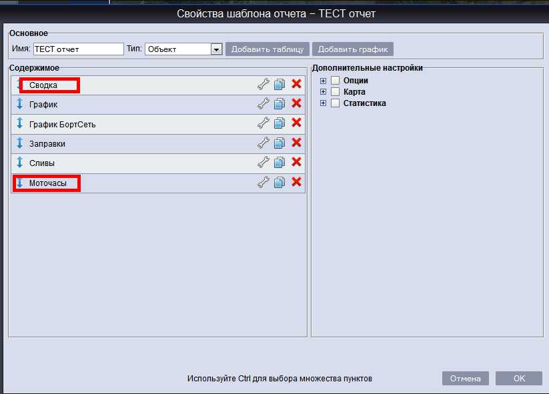Enable the Карта checkbox
This screenshot has height=394, width=549.
tap(335, 92)
